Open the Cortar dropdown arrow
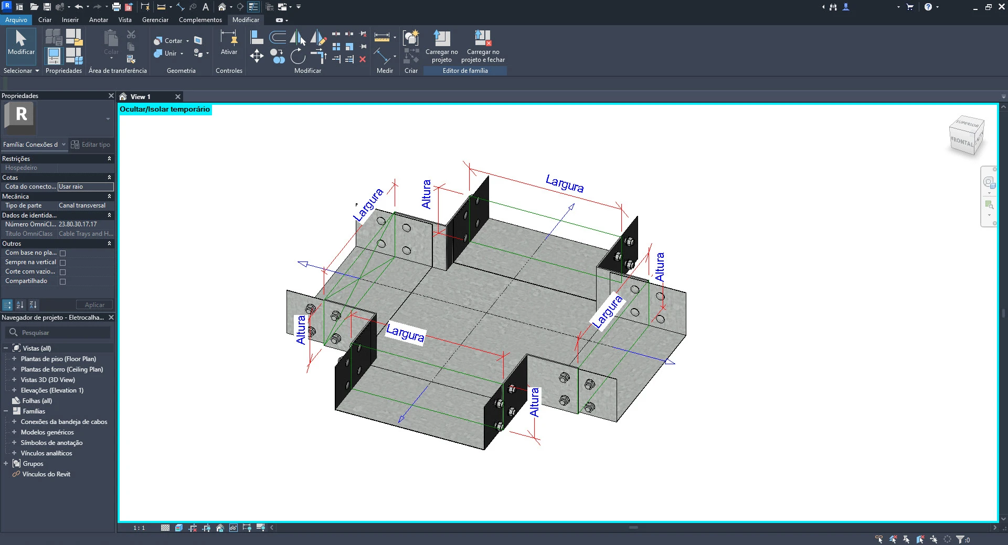This screenshot has height=545, width=1008. point(187,41)
